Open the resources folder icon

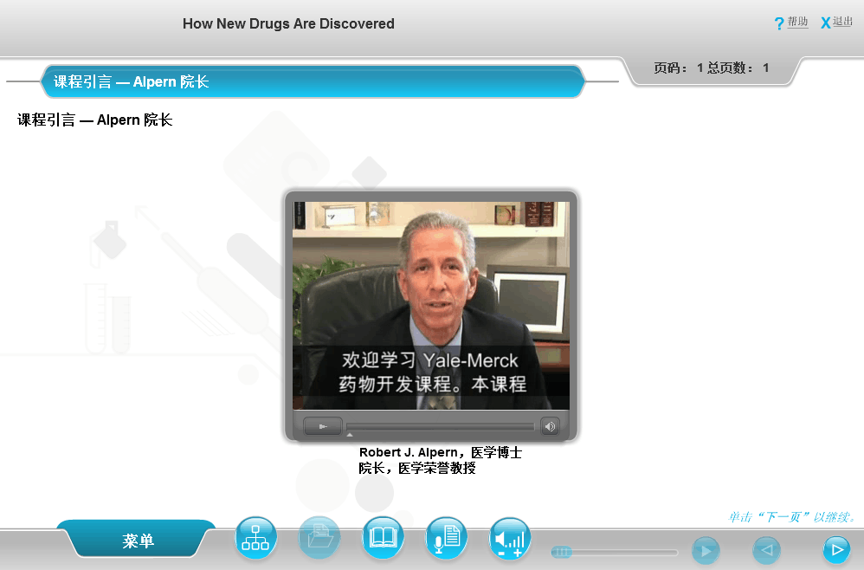[319, 537]
